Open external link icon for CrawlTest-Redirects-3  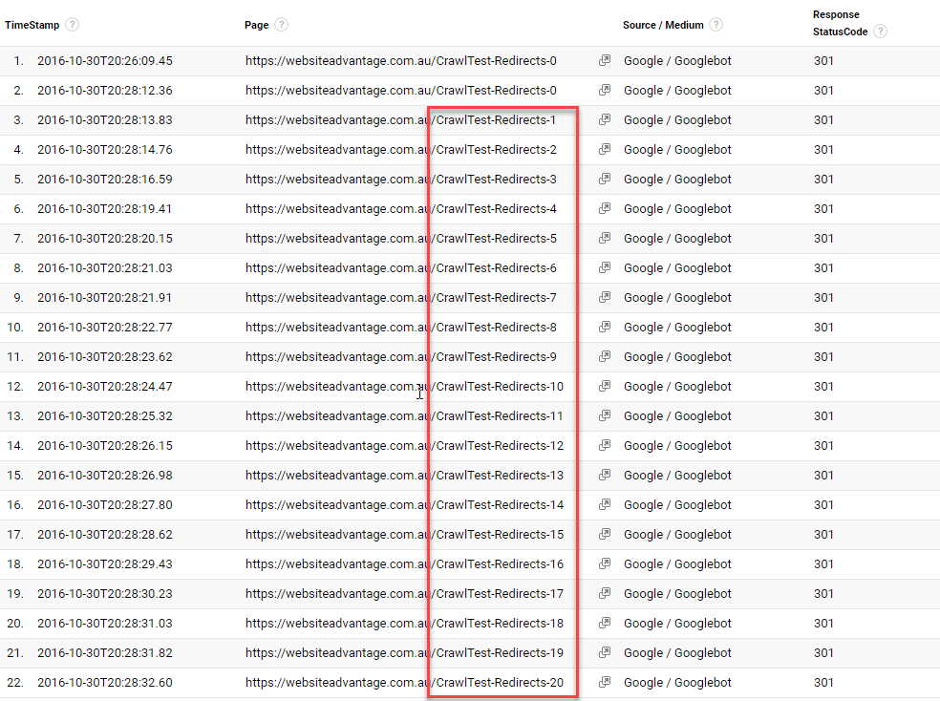[605, 180]
